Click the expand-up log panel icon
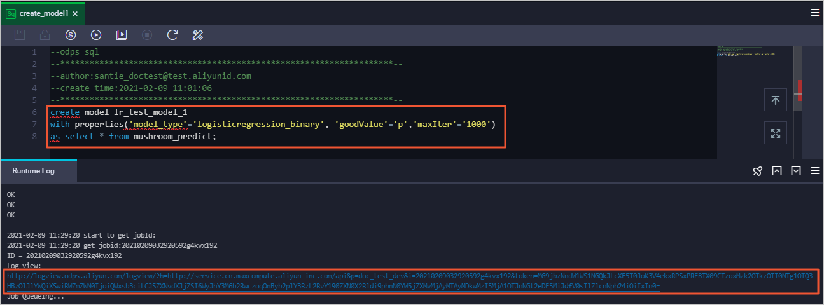 777,171
